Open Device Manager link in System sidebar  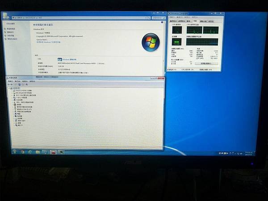11,29
